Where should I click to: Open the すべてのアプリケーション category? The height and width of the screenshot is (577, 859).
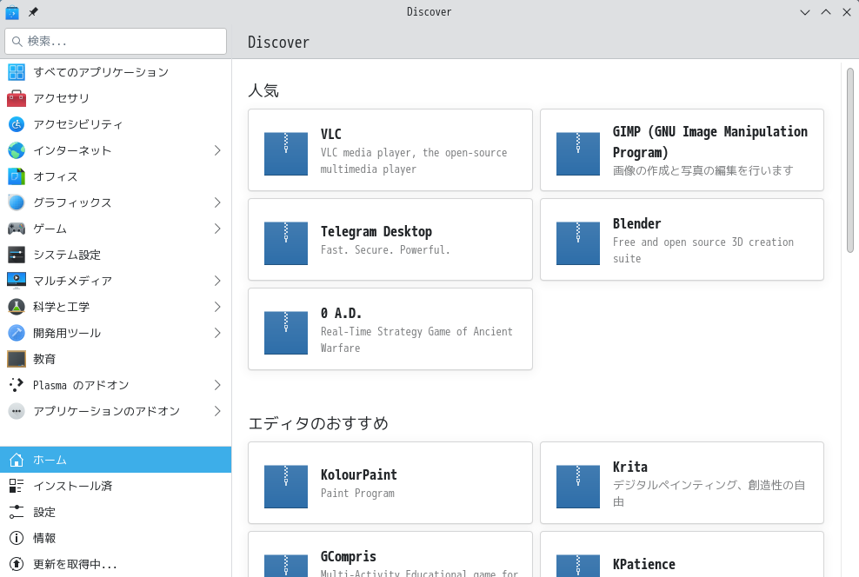coord(116,72)
